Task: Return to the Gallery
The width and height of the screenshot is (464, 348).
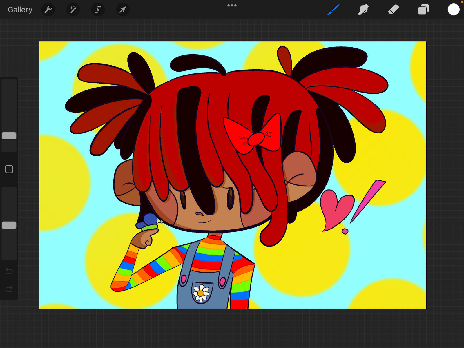Action: (x=20, y=10)
